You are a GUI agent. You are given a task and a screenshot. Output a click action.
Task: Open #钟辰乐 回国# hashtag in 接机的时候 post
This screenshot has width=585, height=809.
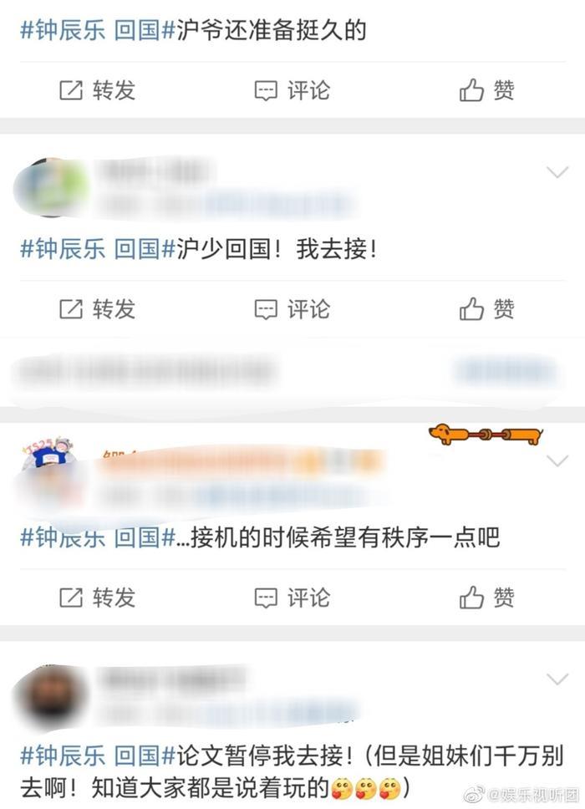(x=98, y=537)
